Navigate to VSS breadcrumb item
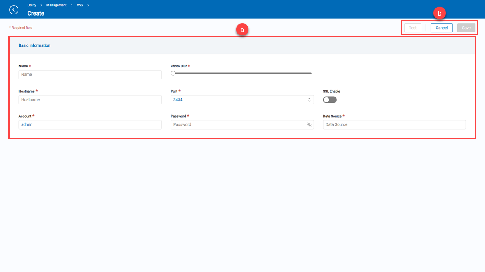 point(80,5)
